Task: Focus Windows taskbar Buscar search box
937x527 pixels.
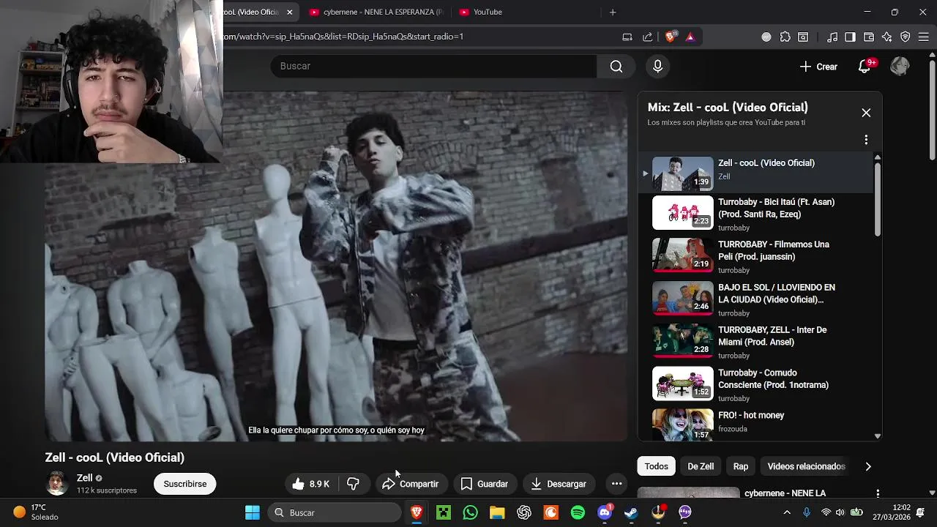Action: click(x=335, y=512)
